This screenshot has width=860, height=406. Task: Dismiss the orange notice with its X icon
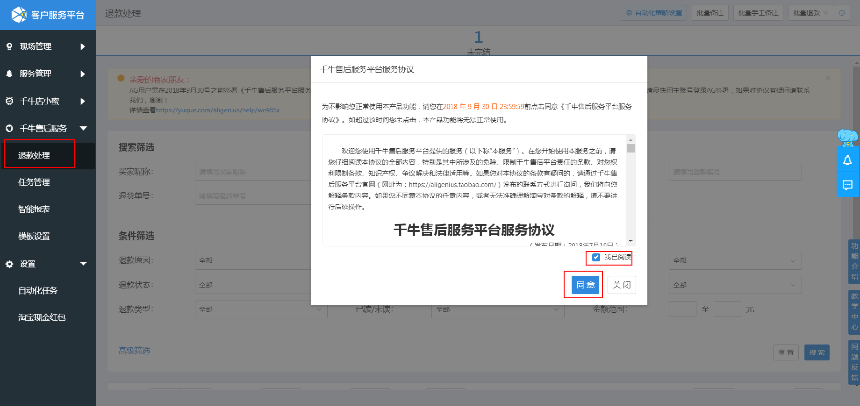[828, 77]
